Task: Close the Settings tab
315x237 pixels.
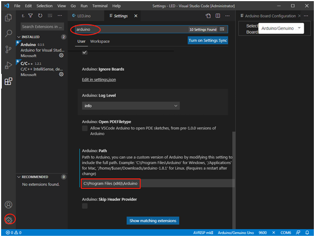Action: click(x=136, y=16)
